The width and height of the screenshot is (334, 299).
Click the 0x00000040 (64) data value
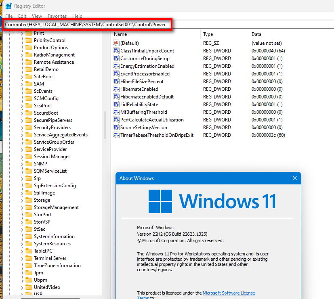click(268, 51)
